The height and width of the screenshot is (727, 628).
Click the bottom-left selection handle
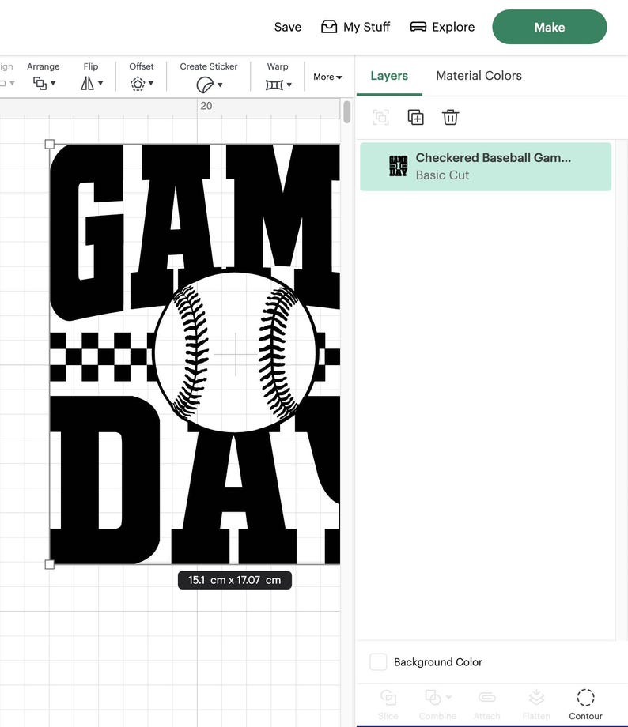pos(50,564)
